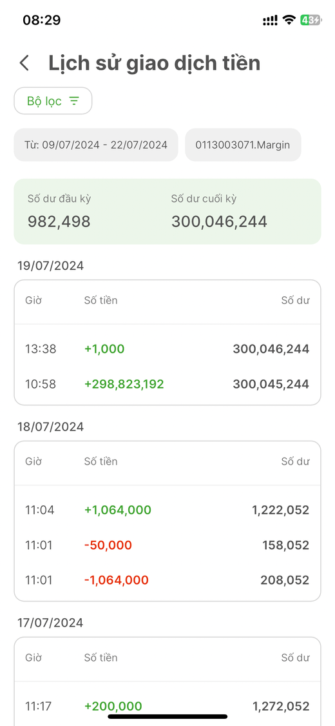Tap the battery indicator icon

point(310,20)
